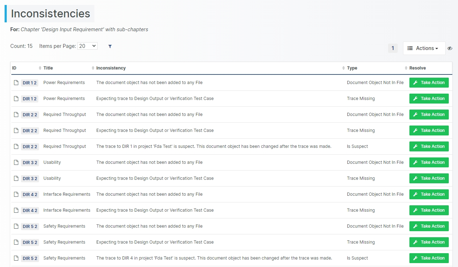Viewport: 458px width, 267px height.
Task: Take Action on Safety Requirements Trace Missing row
Action: 429,242
